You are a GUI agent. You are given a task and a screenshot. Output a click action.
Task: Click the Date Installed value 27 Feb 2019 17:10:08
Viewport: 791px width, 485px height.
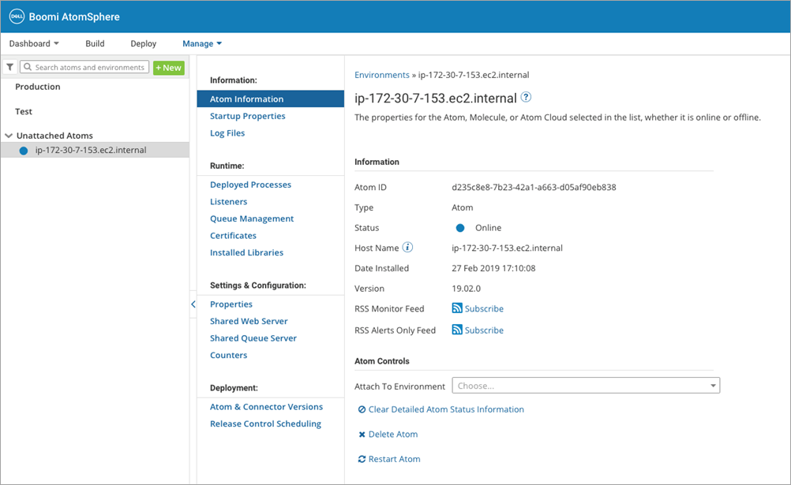pos(493,268)
